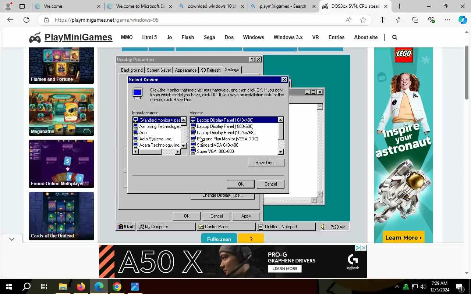Open Foono Online Multiplayer thumbnail

pos(61,164)
